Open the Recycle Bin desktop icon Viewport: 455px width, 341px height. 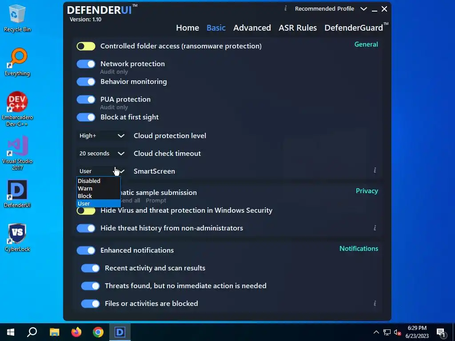coord(17,18)
